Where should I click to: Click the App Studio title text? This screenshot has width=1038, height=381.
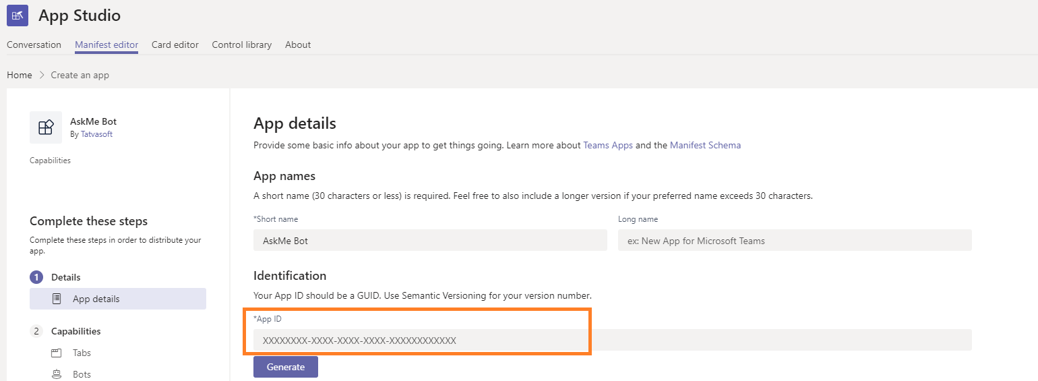(80, 15)
